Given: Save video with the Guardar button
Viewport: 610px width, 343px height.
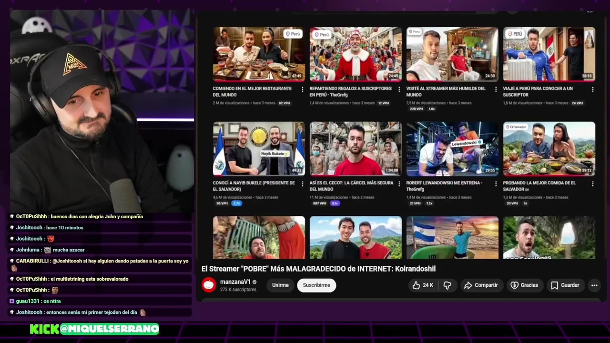Looking at the screenshot, I should click(565, 285).
